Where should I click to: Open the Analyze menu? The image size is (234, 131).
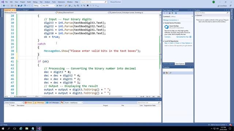point(47,2)
